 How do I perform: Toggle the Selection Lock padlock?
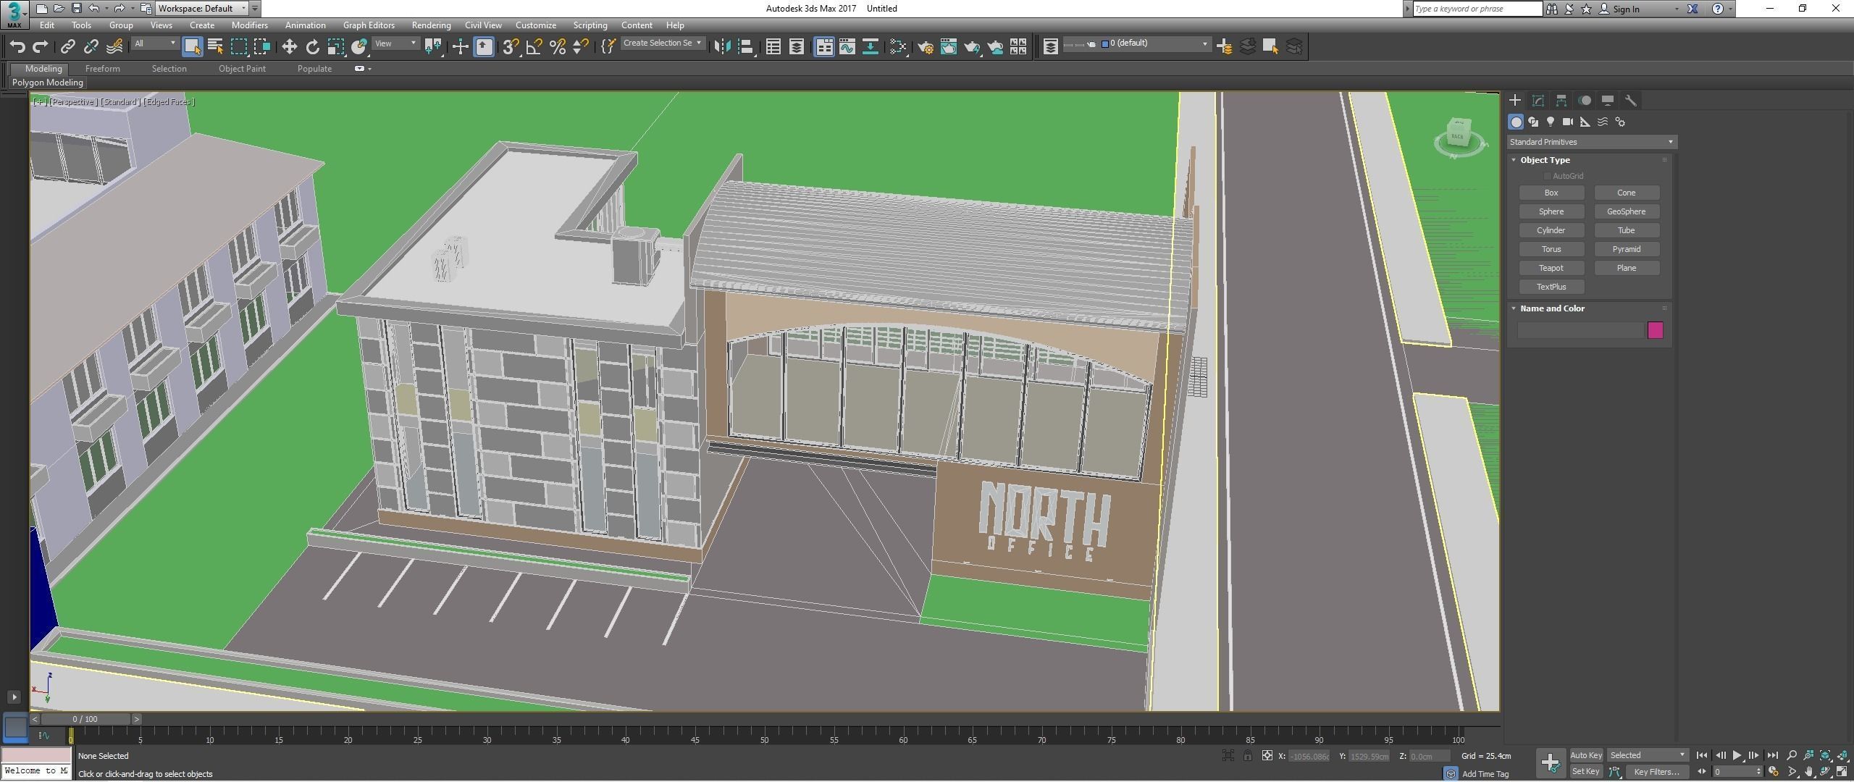[1247, 756]
